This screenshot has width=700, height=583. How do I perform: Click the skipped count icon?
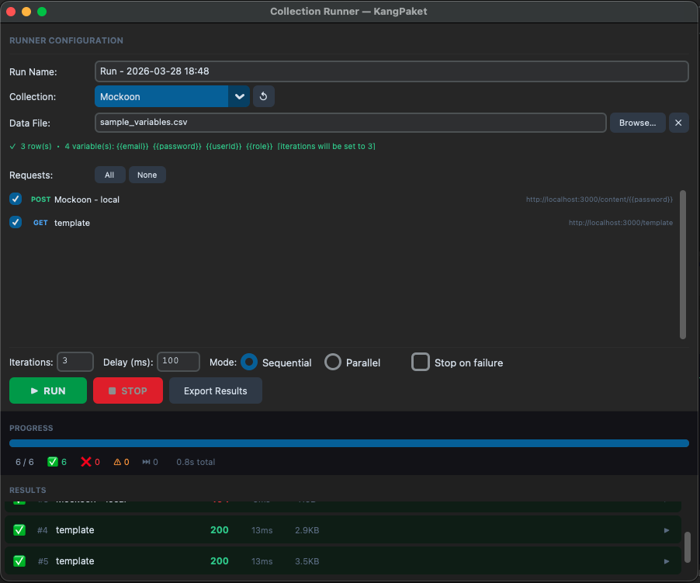(x=146, y=462)
